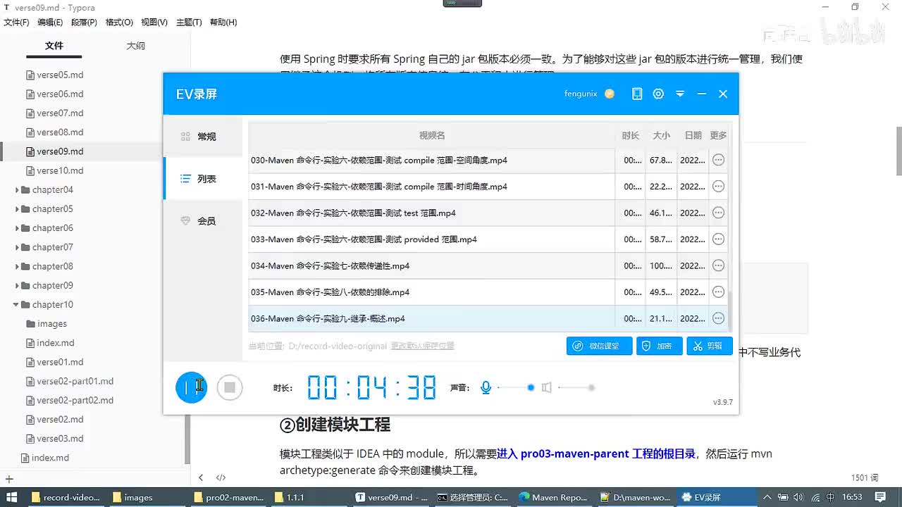Stop the EV录屏 recording
The height and width of the screenshot is (507, 902).
tap(230, 387)
